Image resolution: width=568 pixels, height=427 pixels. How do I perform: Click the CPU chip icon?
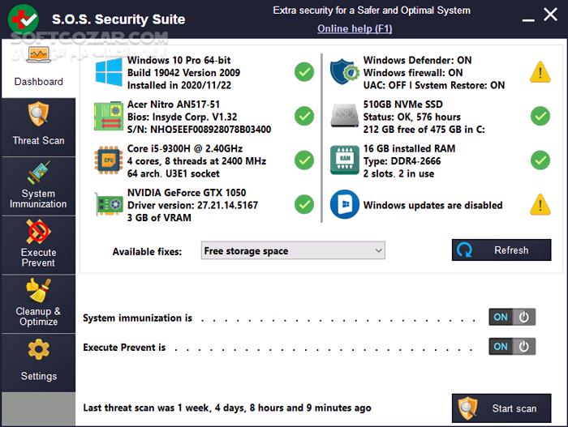pos(108,160)
